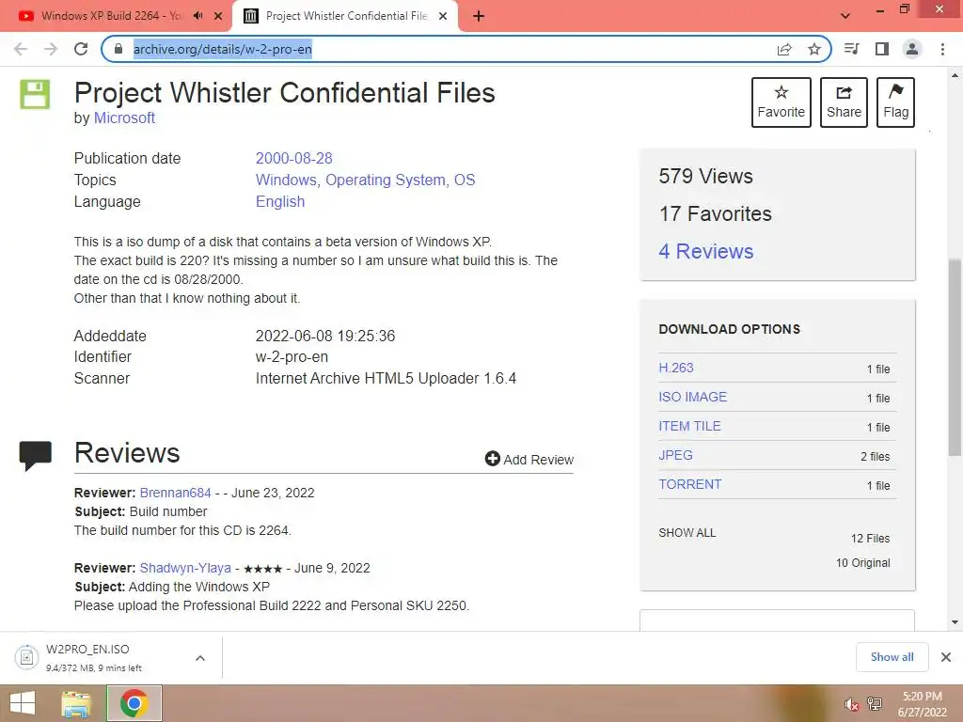Mute the YouTube tab via speaker icon

coord(197,16)
